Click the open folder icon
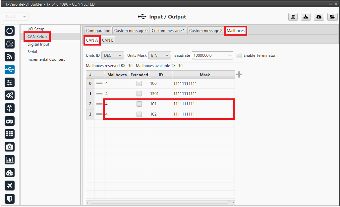The image size is (340, 207). [332, 17]
